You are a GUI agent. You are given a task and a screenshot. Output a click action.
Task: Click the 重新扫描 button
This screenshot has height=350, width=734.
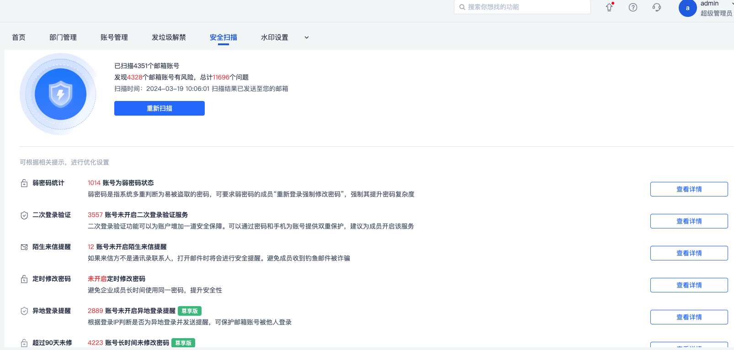click(x=160, y=108)
